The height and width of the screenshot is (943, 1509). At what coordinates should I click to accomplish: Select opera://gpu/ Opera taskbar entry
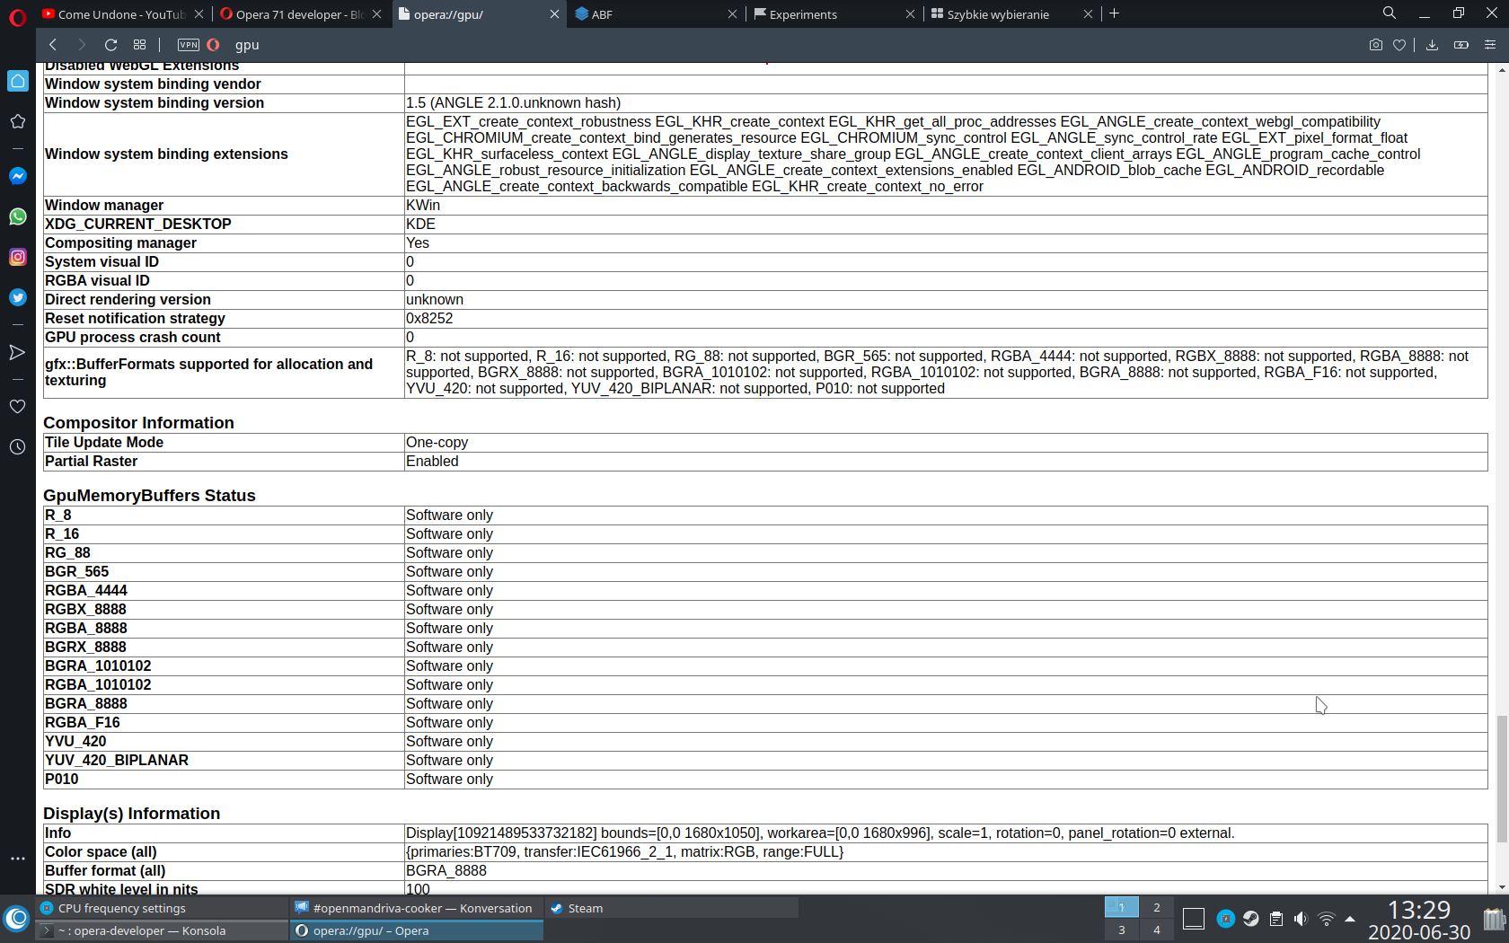coord(416,930)
